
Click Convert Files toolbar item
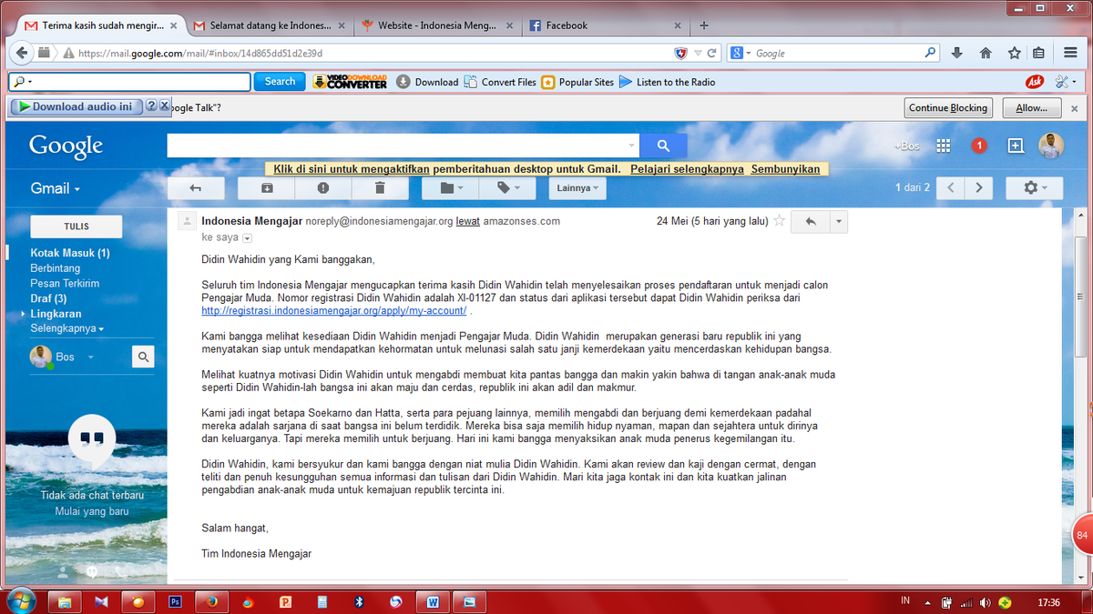pyautogui.click(x=500, y=82)
